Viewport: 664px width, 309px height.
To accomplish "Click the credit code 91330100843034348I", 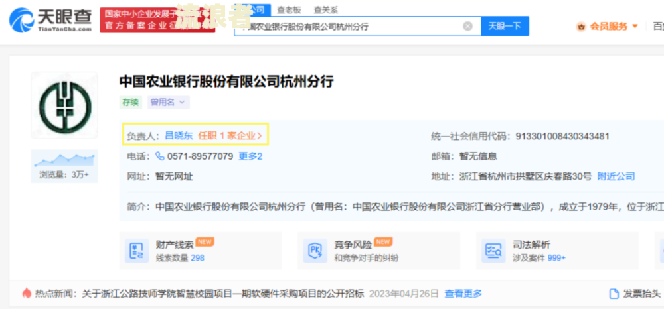I will tap(562, 136).
